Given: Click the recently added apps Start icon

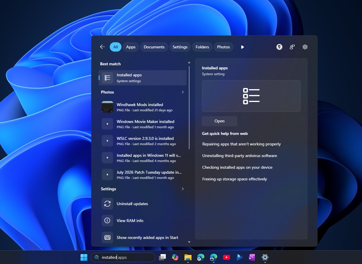Looking at the screenshot, I should click(x=107, y=237).
